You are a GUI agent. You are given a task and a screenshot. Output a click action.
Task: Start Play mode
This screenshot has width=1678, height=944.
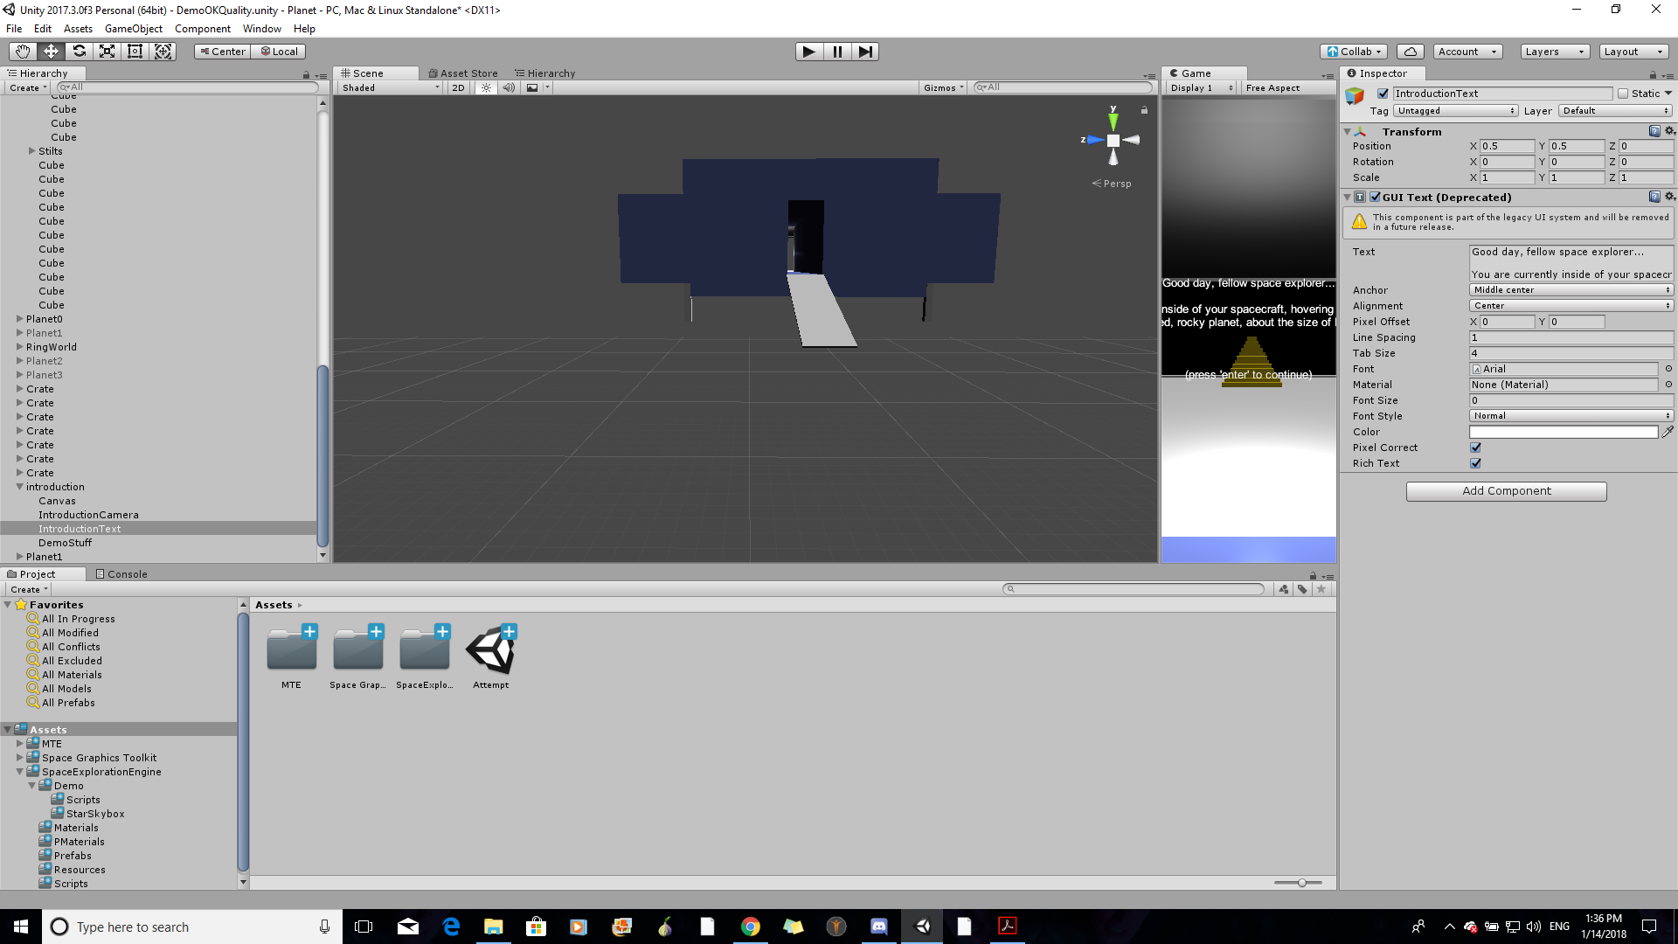coord(809,52)
